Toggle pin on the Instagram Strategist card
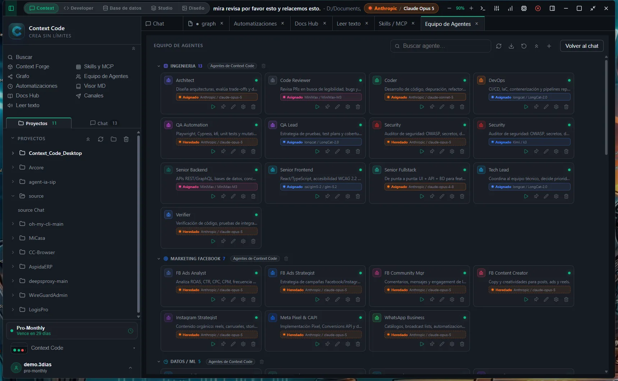This screenshot has width=618, height=381. (223, 344)
